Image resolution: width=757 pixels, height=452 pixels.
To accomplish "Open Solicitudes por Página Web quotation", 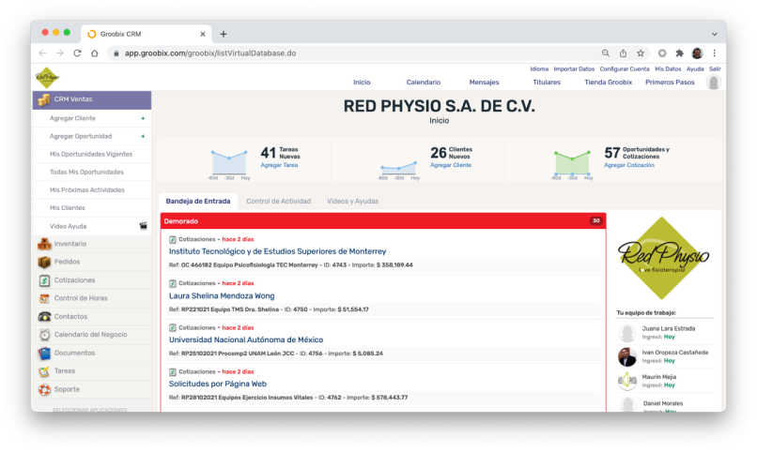I will point(218,384).
